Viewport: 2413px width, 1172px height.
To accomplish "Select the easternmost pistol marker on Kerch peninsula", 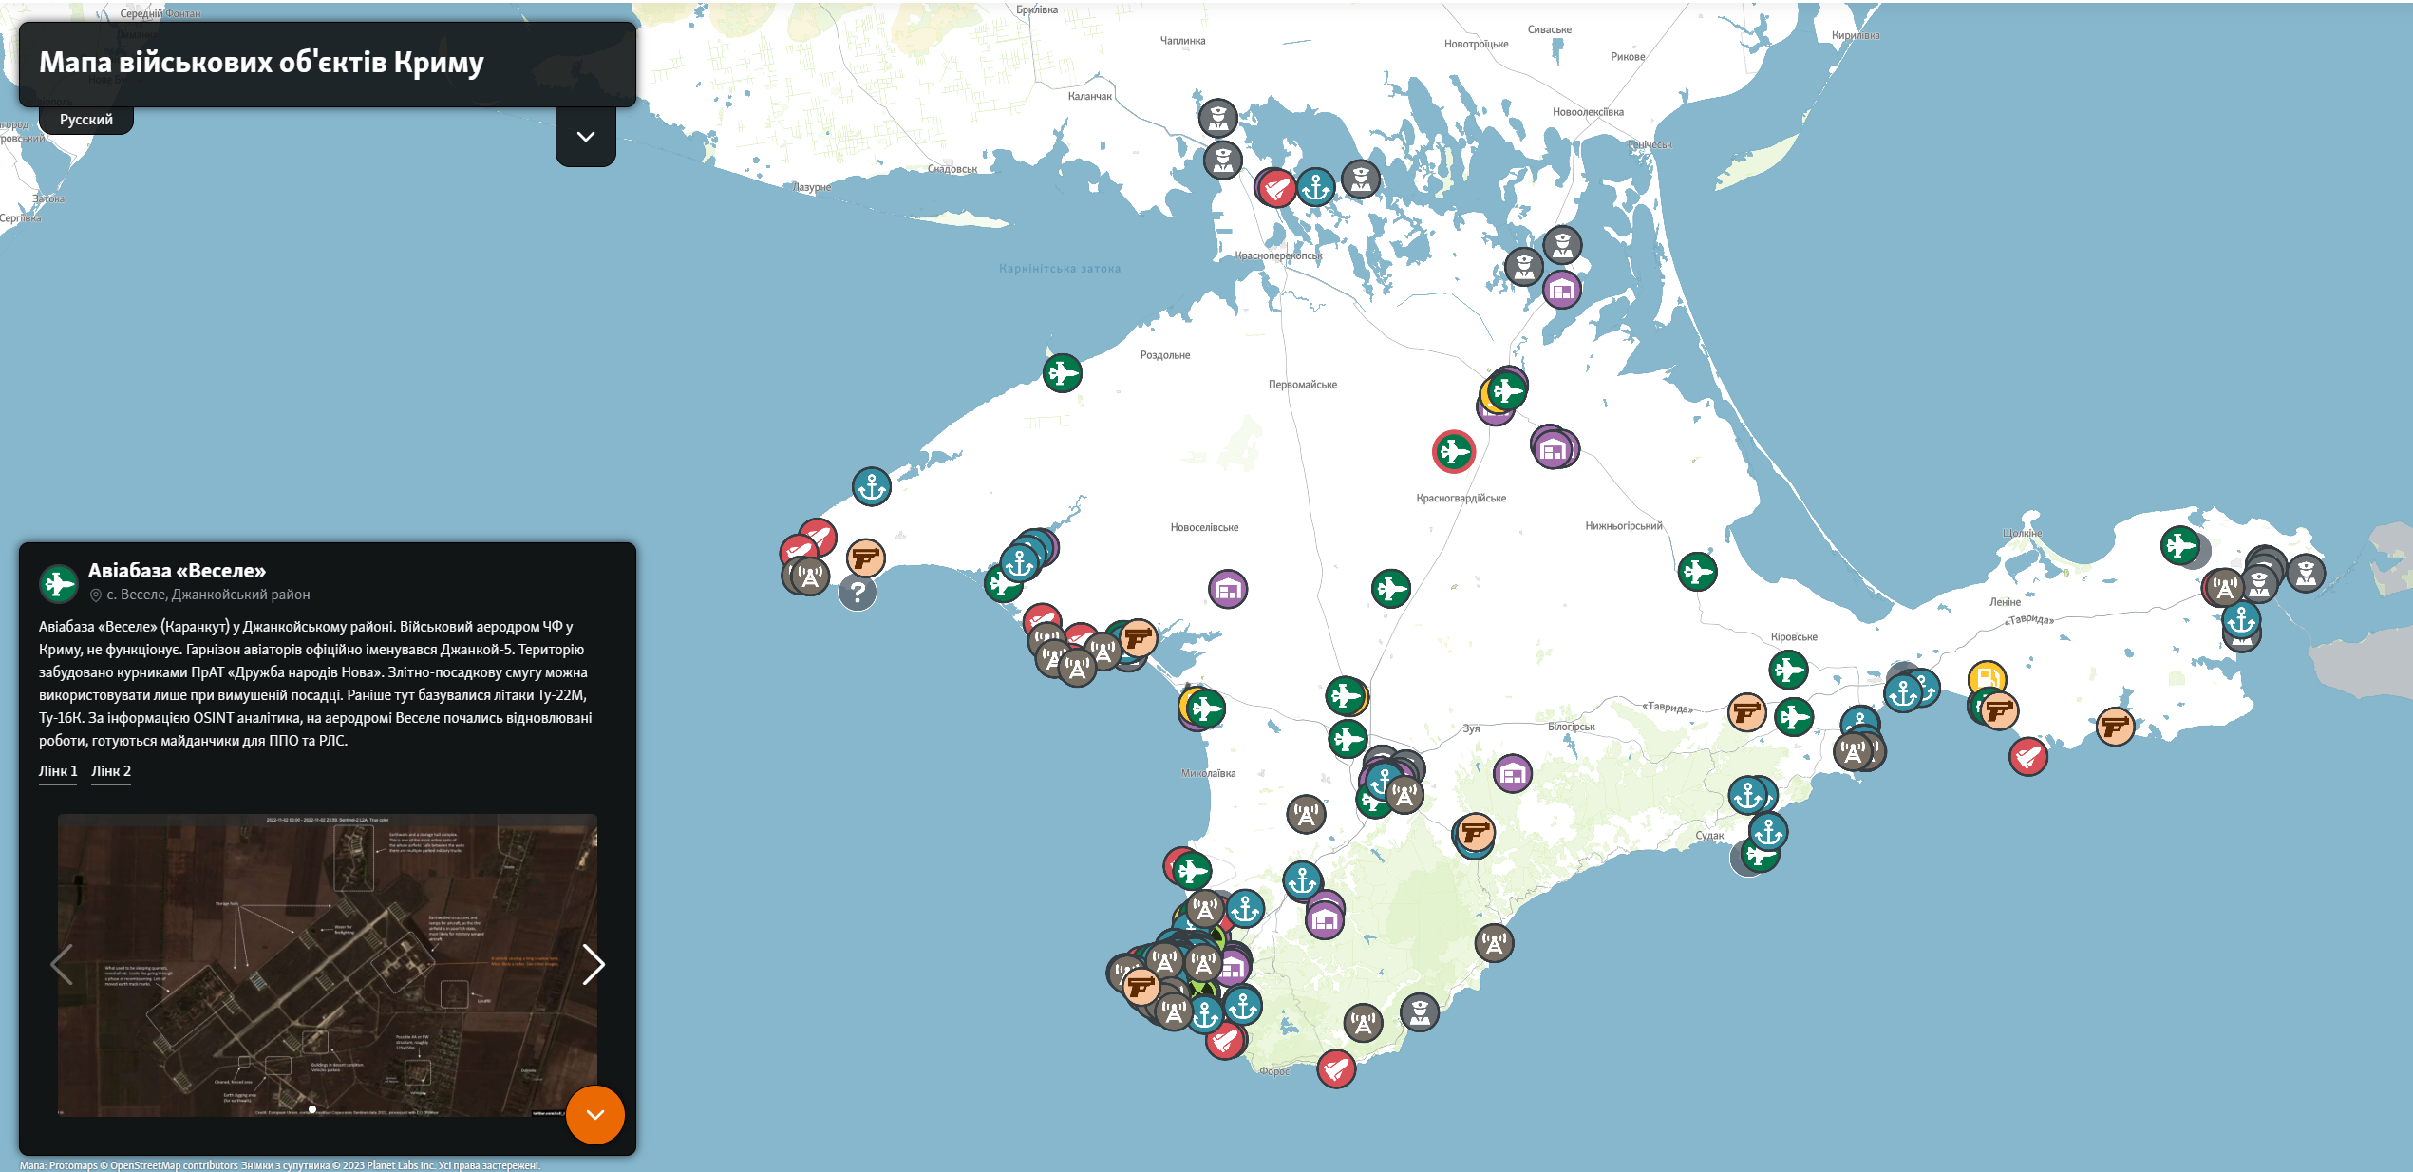I will click(2115, 727).
